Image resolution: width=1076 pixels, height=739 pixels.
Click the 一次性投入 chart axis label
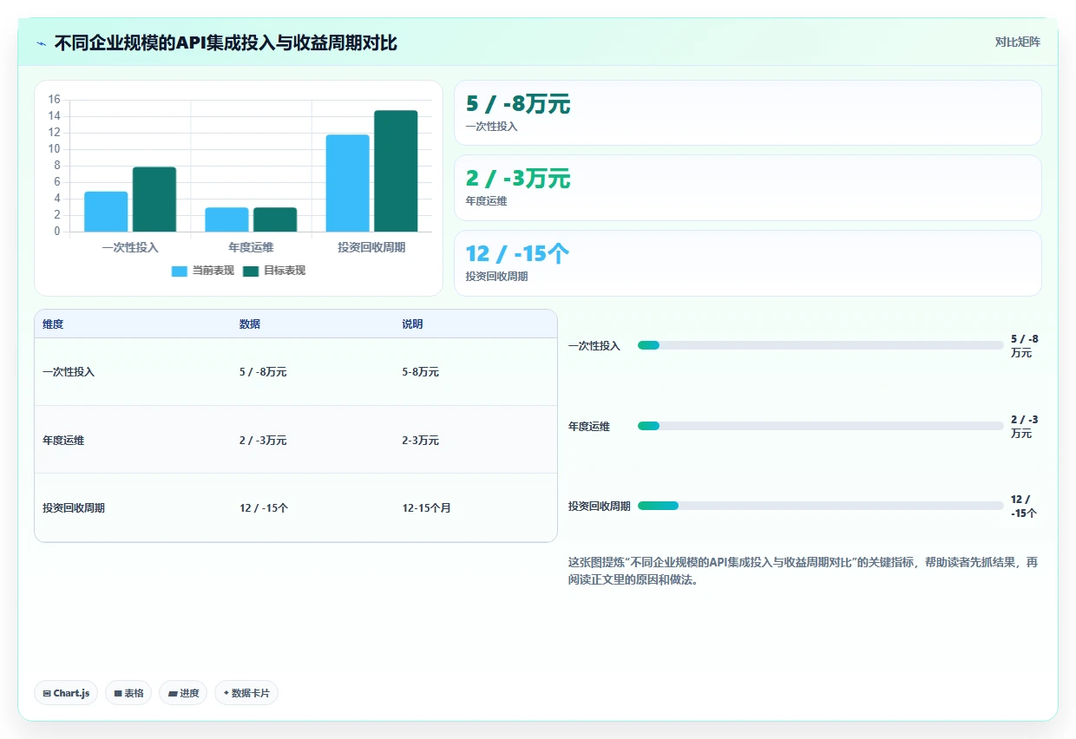click(x=130, y=247)
